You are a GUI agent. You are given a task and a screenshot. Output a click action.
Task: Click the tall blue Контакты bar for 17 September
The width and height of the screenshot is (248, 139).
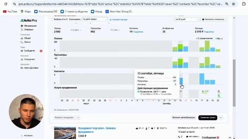pos(201,79)
